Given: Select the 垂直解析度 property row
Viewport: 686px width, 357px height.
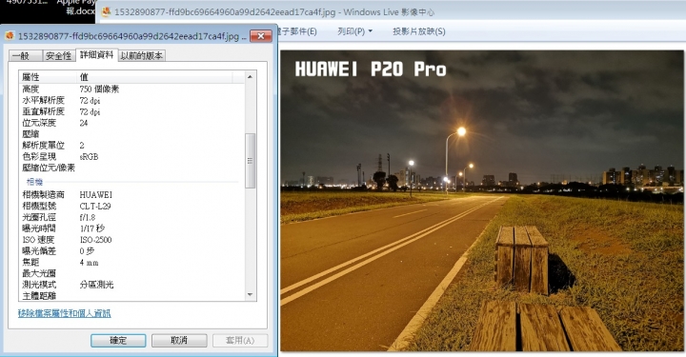Looking at the screenshot, I should [131, 112].
